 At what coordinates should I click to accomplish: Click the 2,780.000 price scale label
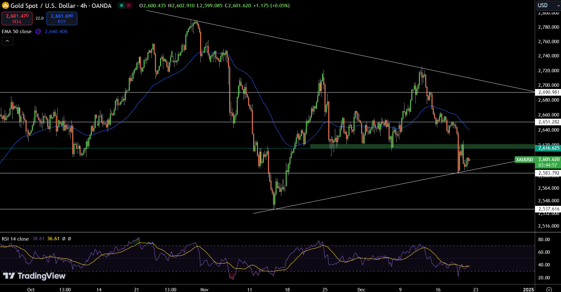point(548,27)
